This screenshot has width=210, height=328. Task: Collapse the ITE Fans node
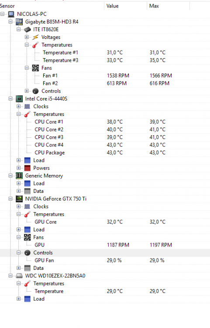[x=27, y=68]
